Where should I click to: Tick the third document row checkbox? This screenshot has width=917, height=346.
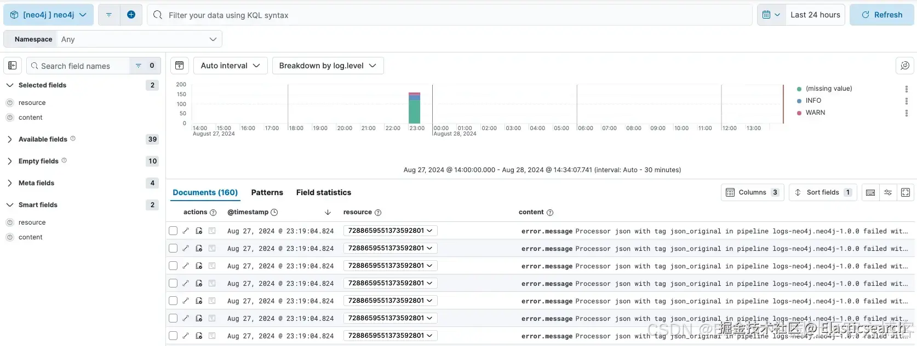(x=173, y=266)
